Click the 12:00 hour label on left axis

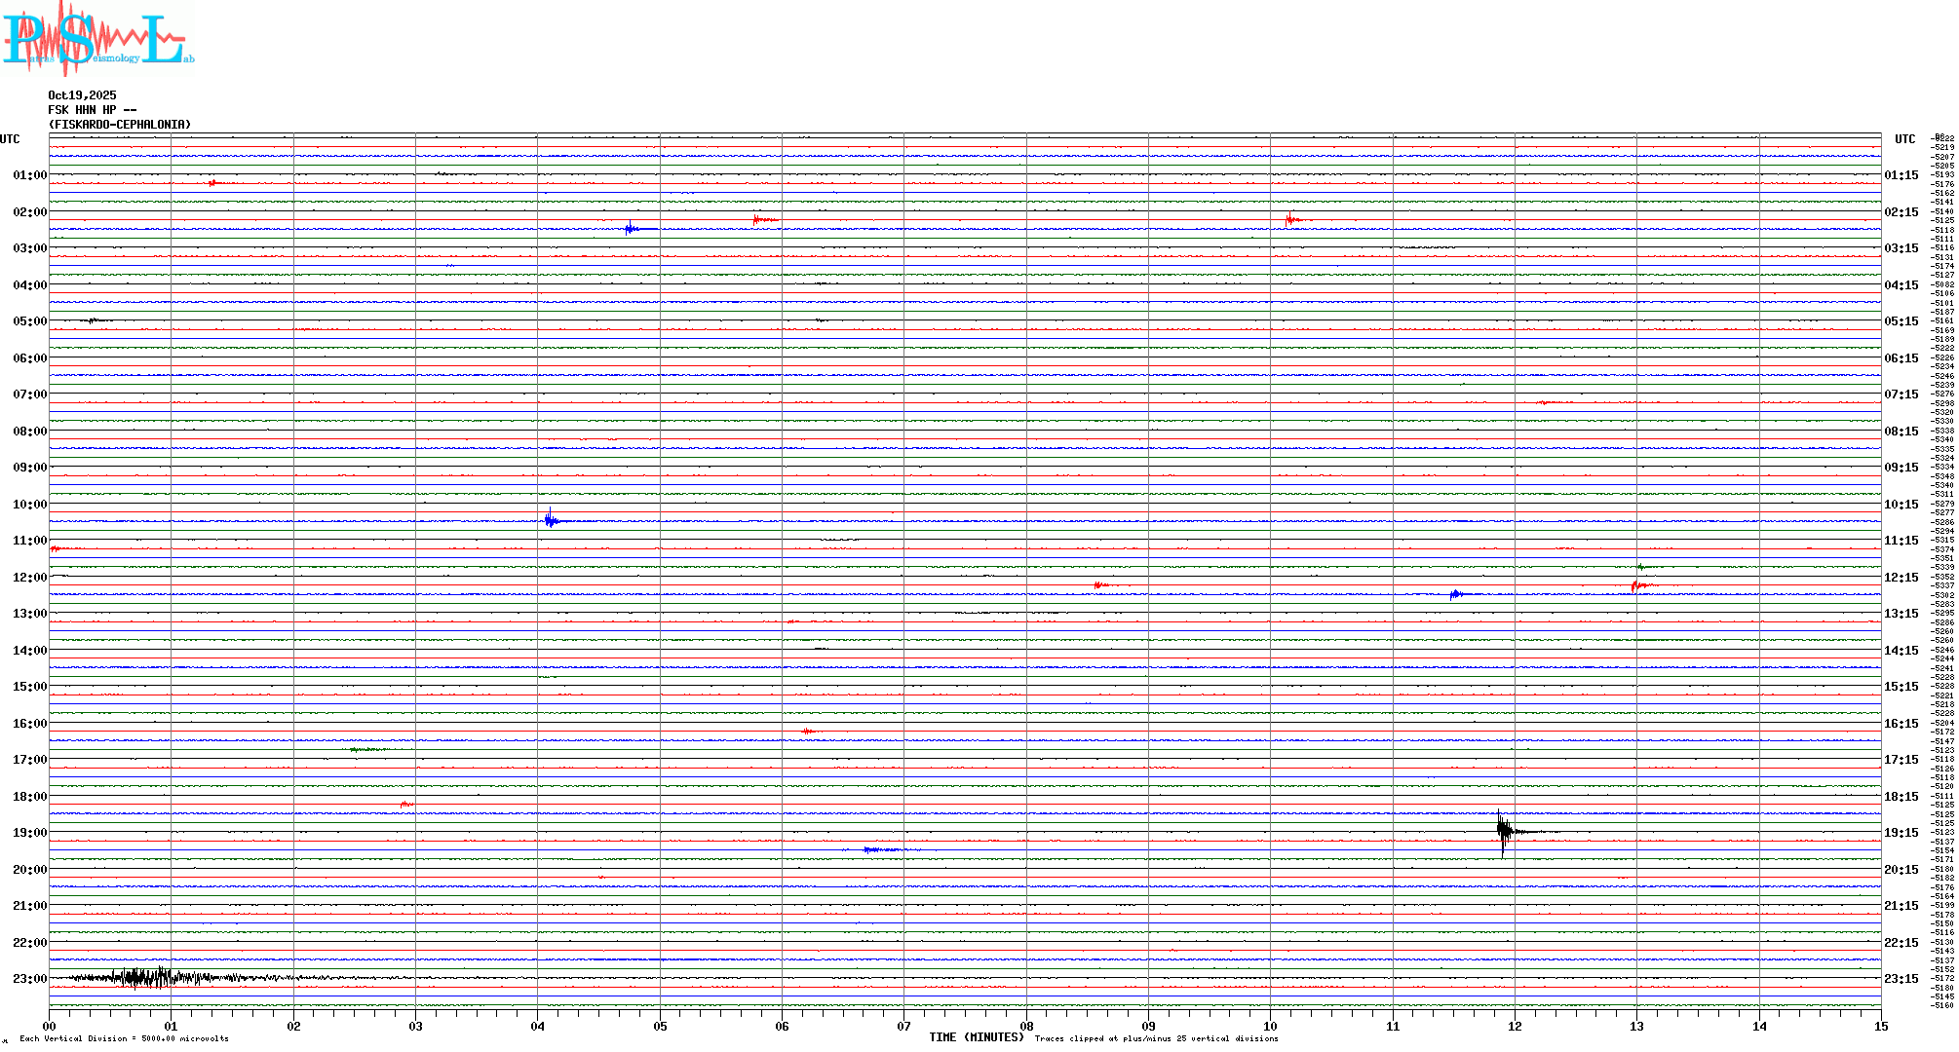pyautogui.click(x=29, y=578)
